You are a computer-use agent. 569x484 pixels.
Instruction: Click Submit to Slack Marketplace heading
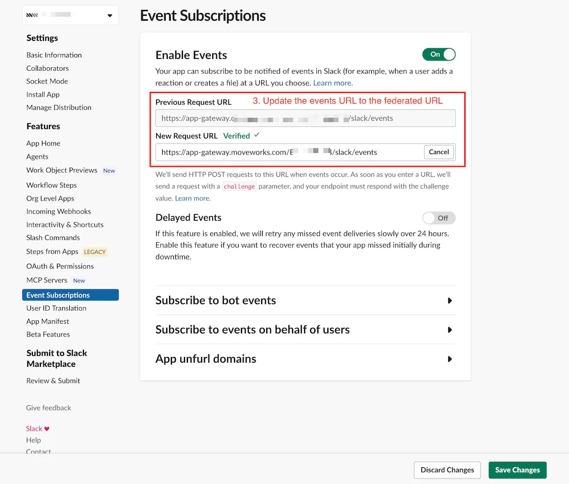click(57, 359)
